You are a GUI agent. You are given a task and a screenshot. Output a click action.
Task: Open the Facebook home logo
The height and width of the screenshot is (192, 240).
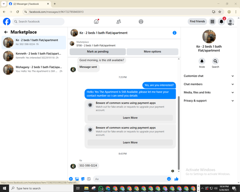coord(7,22)
